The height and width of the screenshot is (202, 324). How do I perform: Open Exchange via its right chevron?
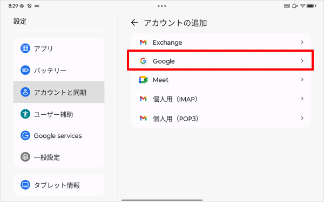[x=302, y=42]
